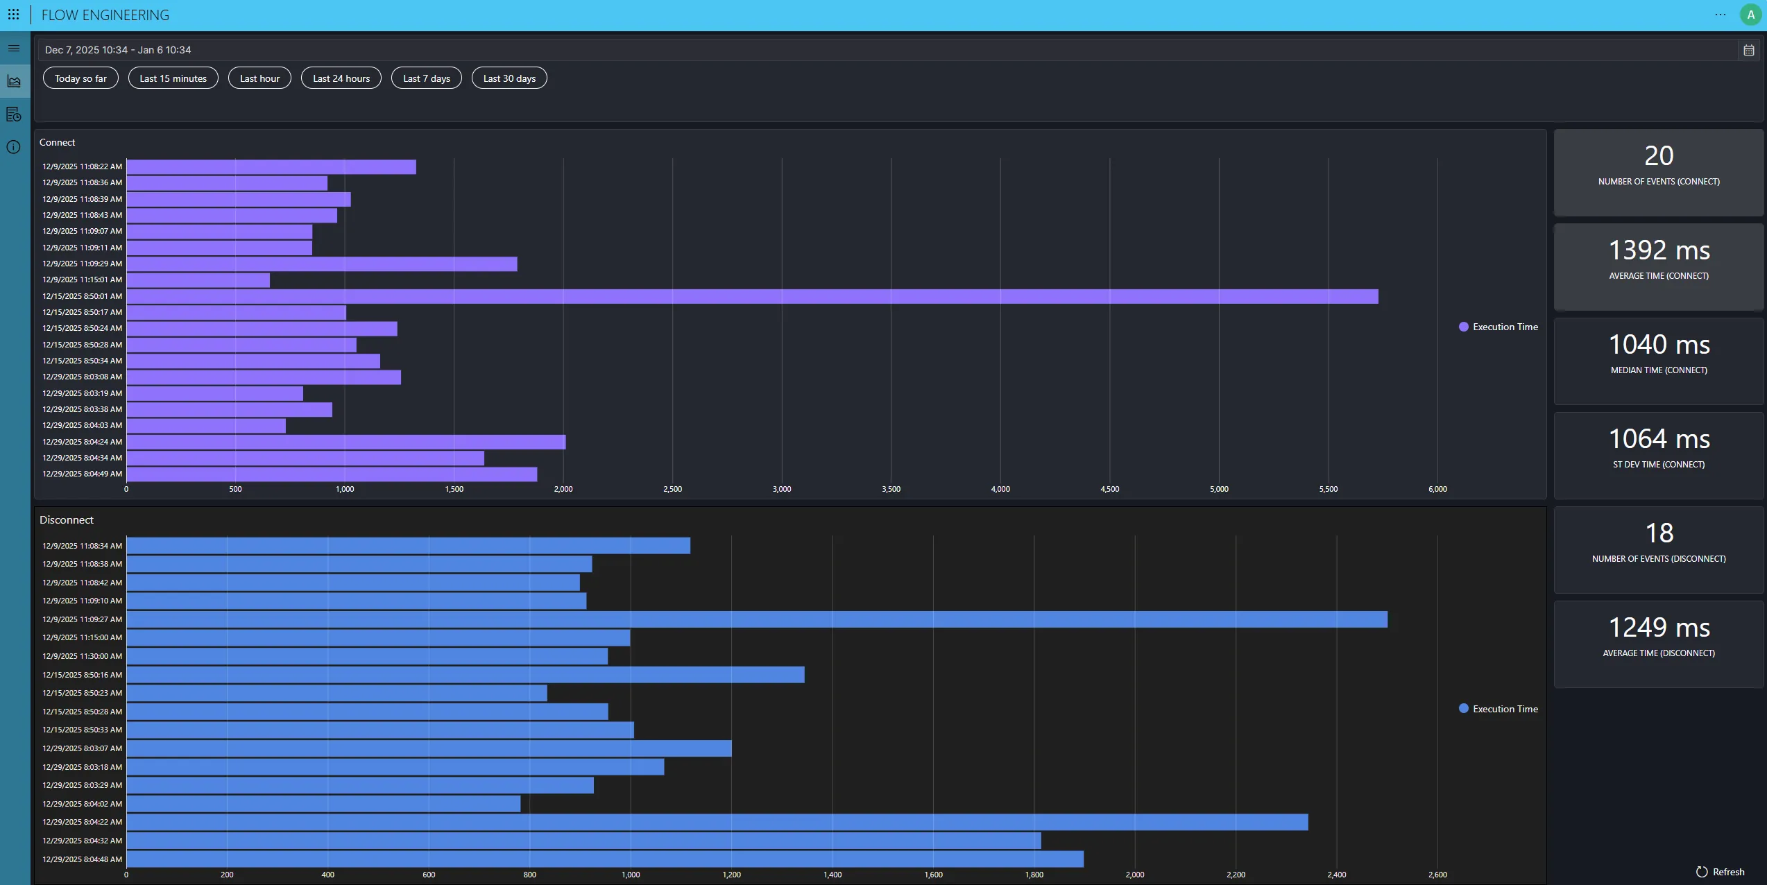Click the Connect bar for 12/29/2025 8:04:49 AM
This screenshot has width=1767, height=885.
click(x=332, y=474)
